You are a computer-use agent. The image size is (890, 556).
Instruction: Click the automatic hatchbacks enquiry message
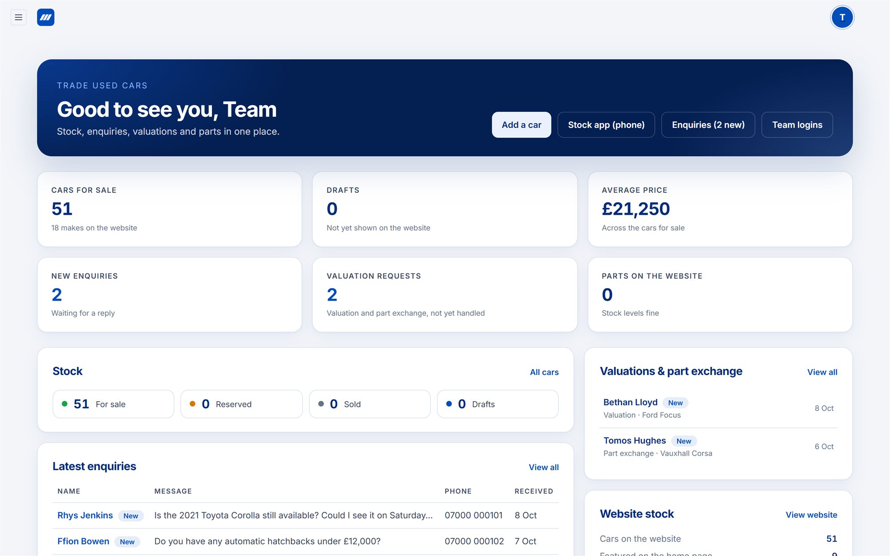267,541
